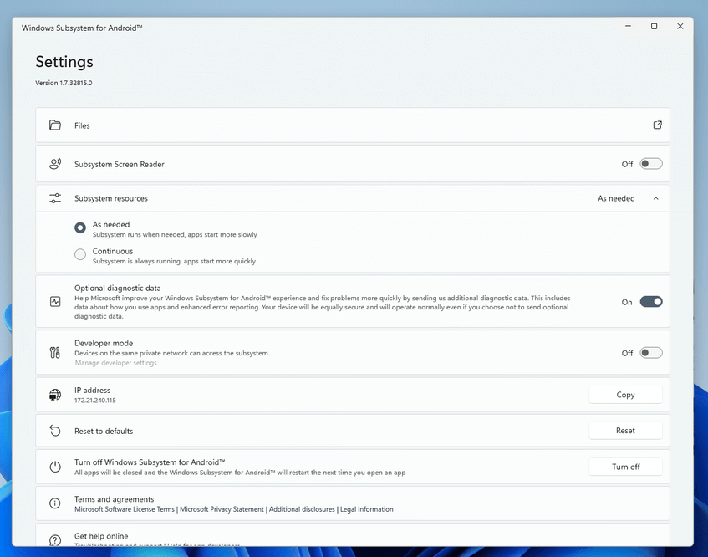The image size is (708, 557).
Task: Click the Get help online question icon
Action: pos(55,539)
